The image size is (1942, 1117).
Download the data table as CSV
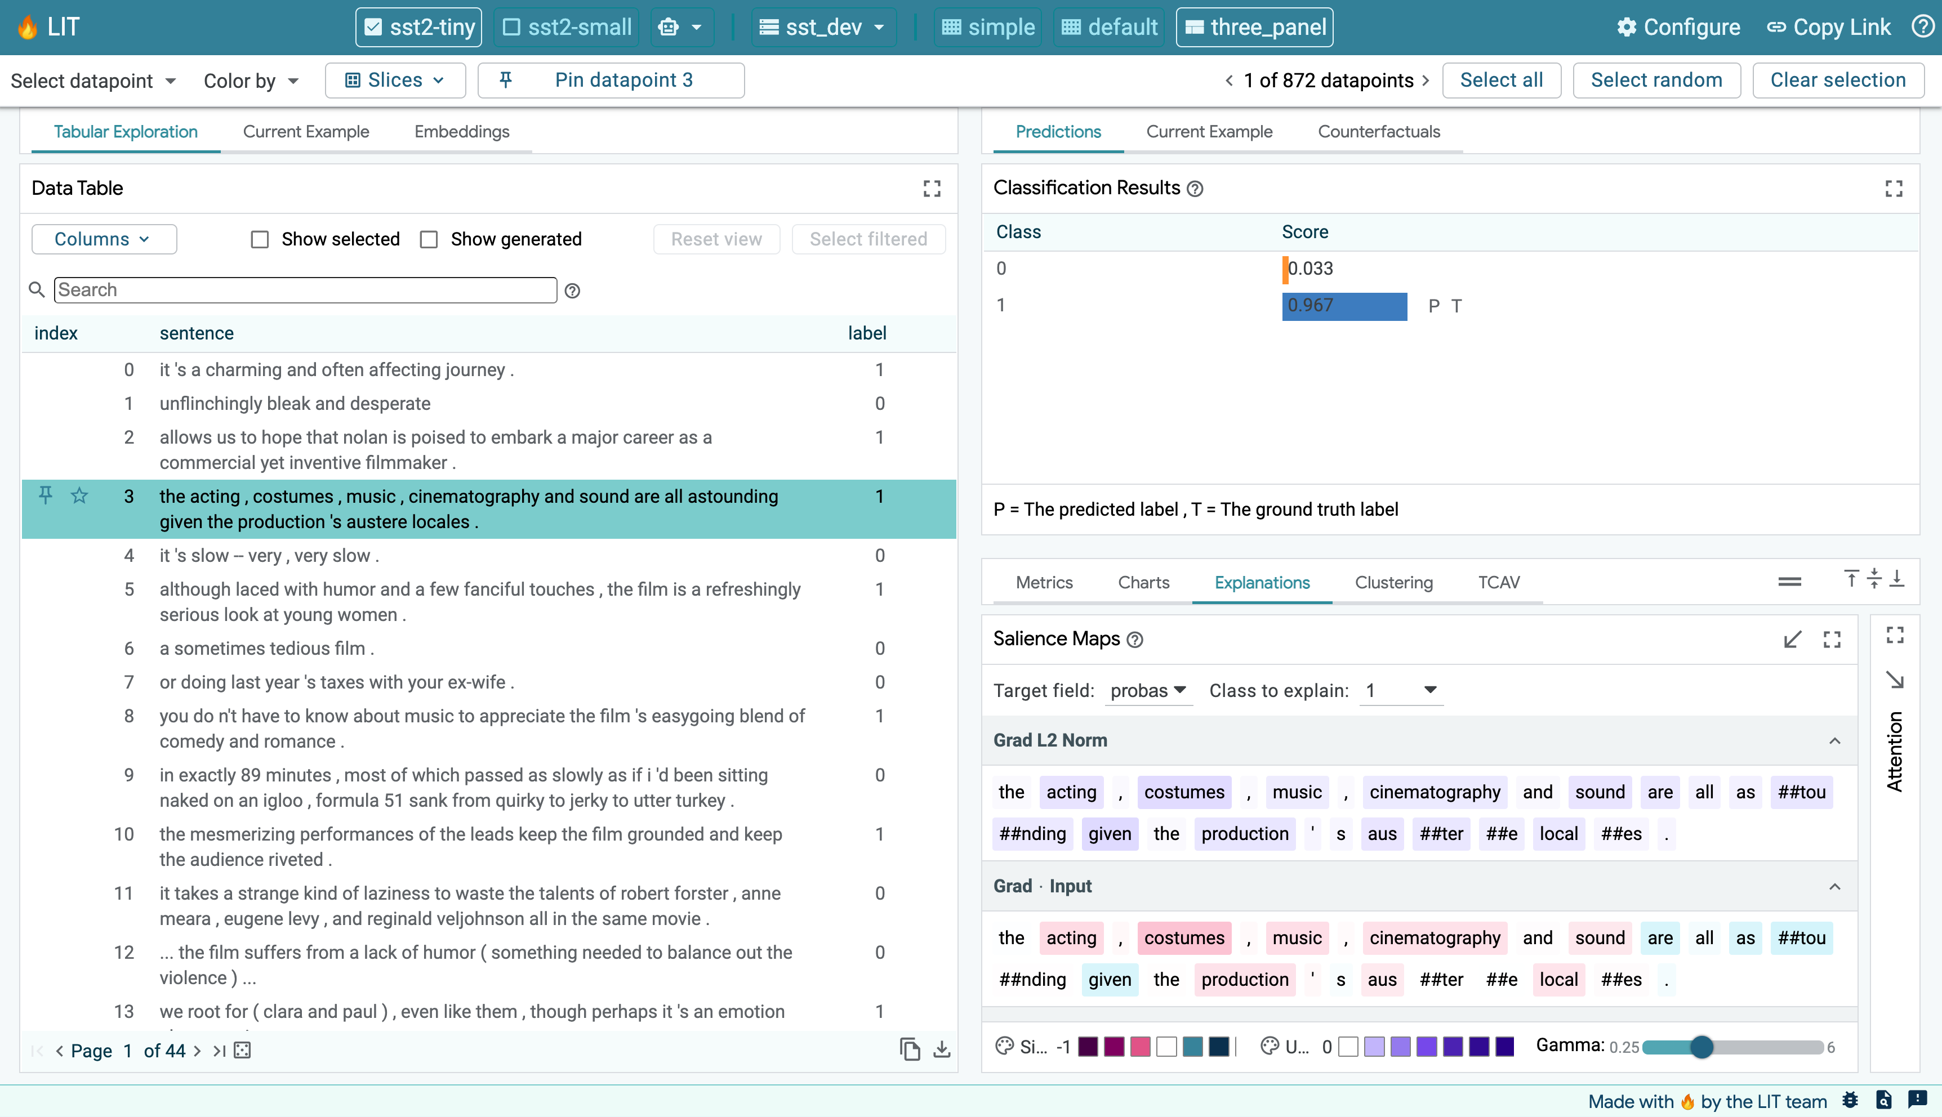point(942,1049)
